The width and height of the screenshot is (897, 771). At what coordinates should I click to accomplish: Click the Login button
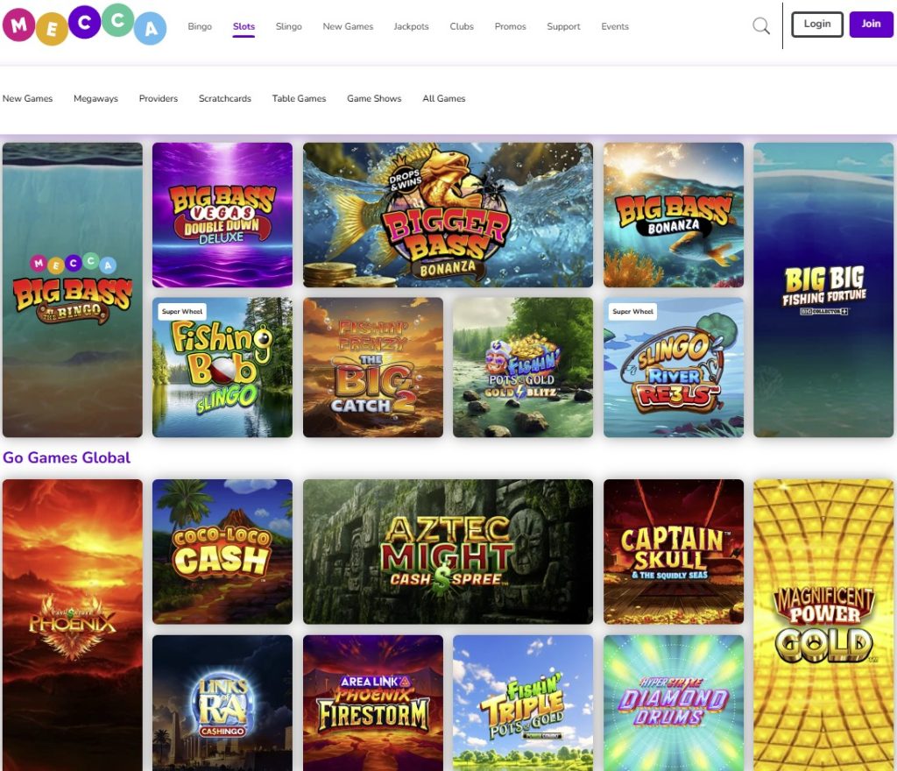(x=816, y=24)
